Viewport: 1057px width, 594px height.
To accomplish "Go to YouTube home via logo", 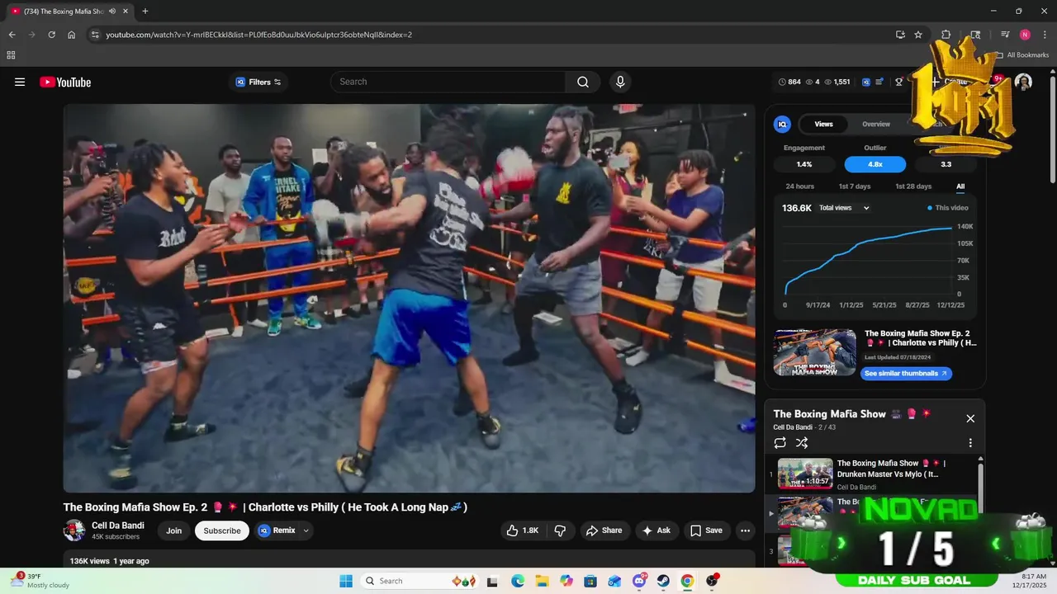I will pos(65,82).
